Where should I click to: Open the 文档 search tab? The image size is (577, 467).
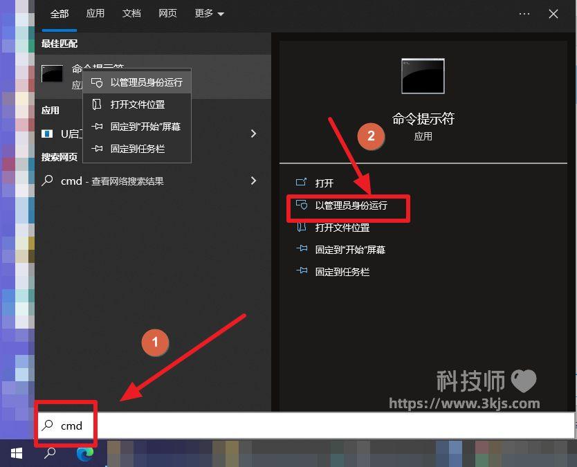[131, 14]
